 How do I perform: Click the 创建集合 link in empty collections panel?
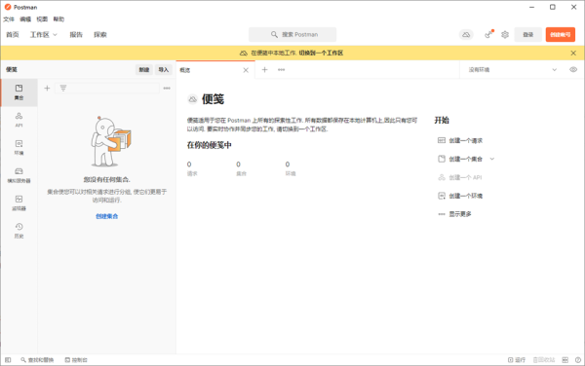click(107, 216)
